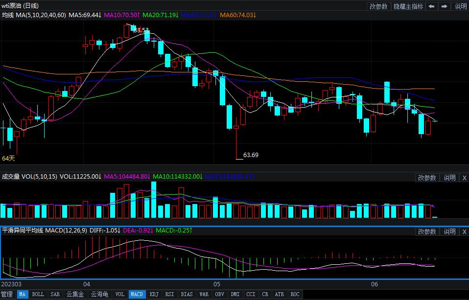Screen dimensions: 469x300
Task: Switch to the OBV indicator tab
Action: point(220,294)
